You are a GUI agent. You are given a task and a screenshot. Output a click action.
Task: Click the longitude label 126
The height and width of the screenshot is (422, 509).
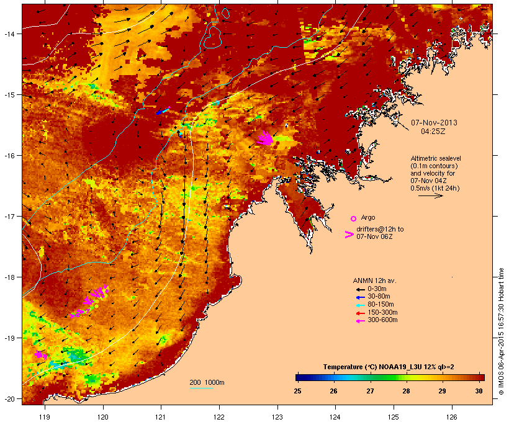pyautogui.click(x=452, y=417)
